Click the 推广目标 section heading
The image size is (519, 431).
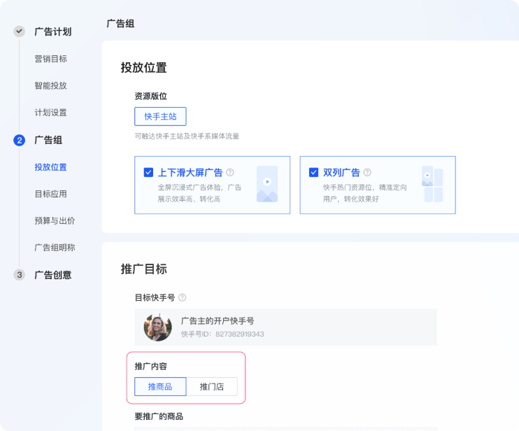(x=143, y=269)
